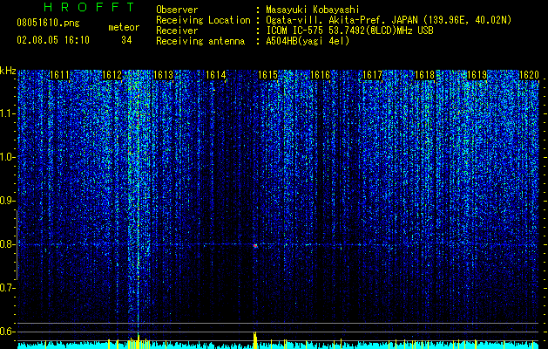Click the 0.6 kHz frequency label
Image resolution: width=548 pixels, height=349 pixels.
pos(8,332)
